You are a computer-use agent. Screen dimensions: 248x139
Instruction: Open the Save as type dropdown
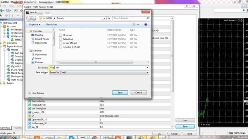click(x=99, y=73)
